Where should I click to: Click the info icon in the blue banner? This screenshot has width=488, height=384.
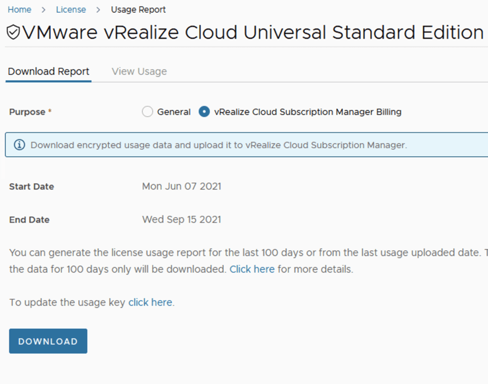20,145
